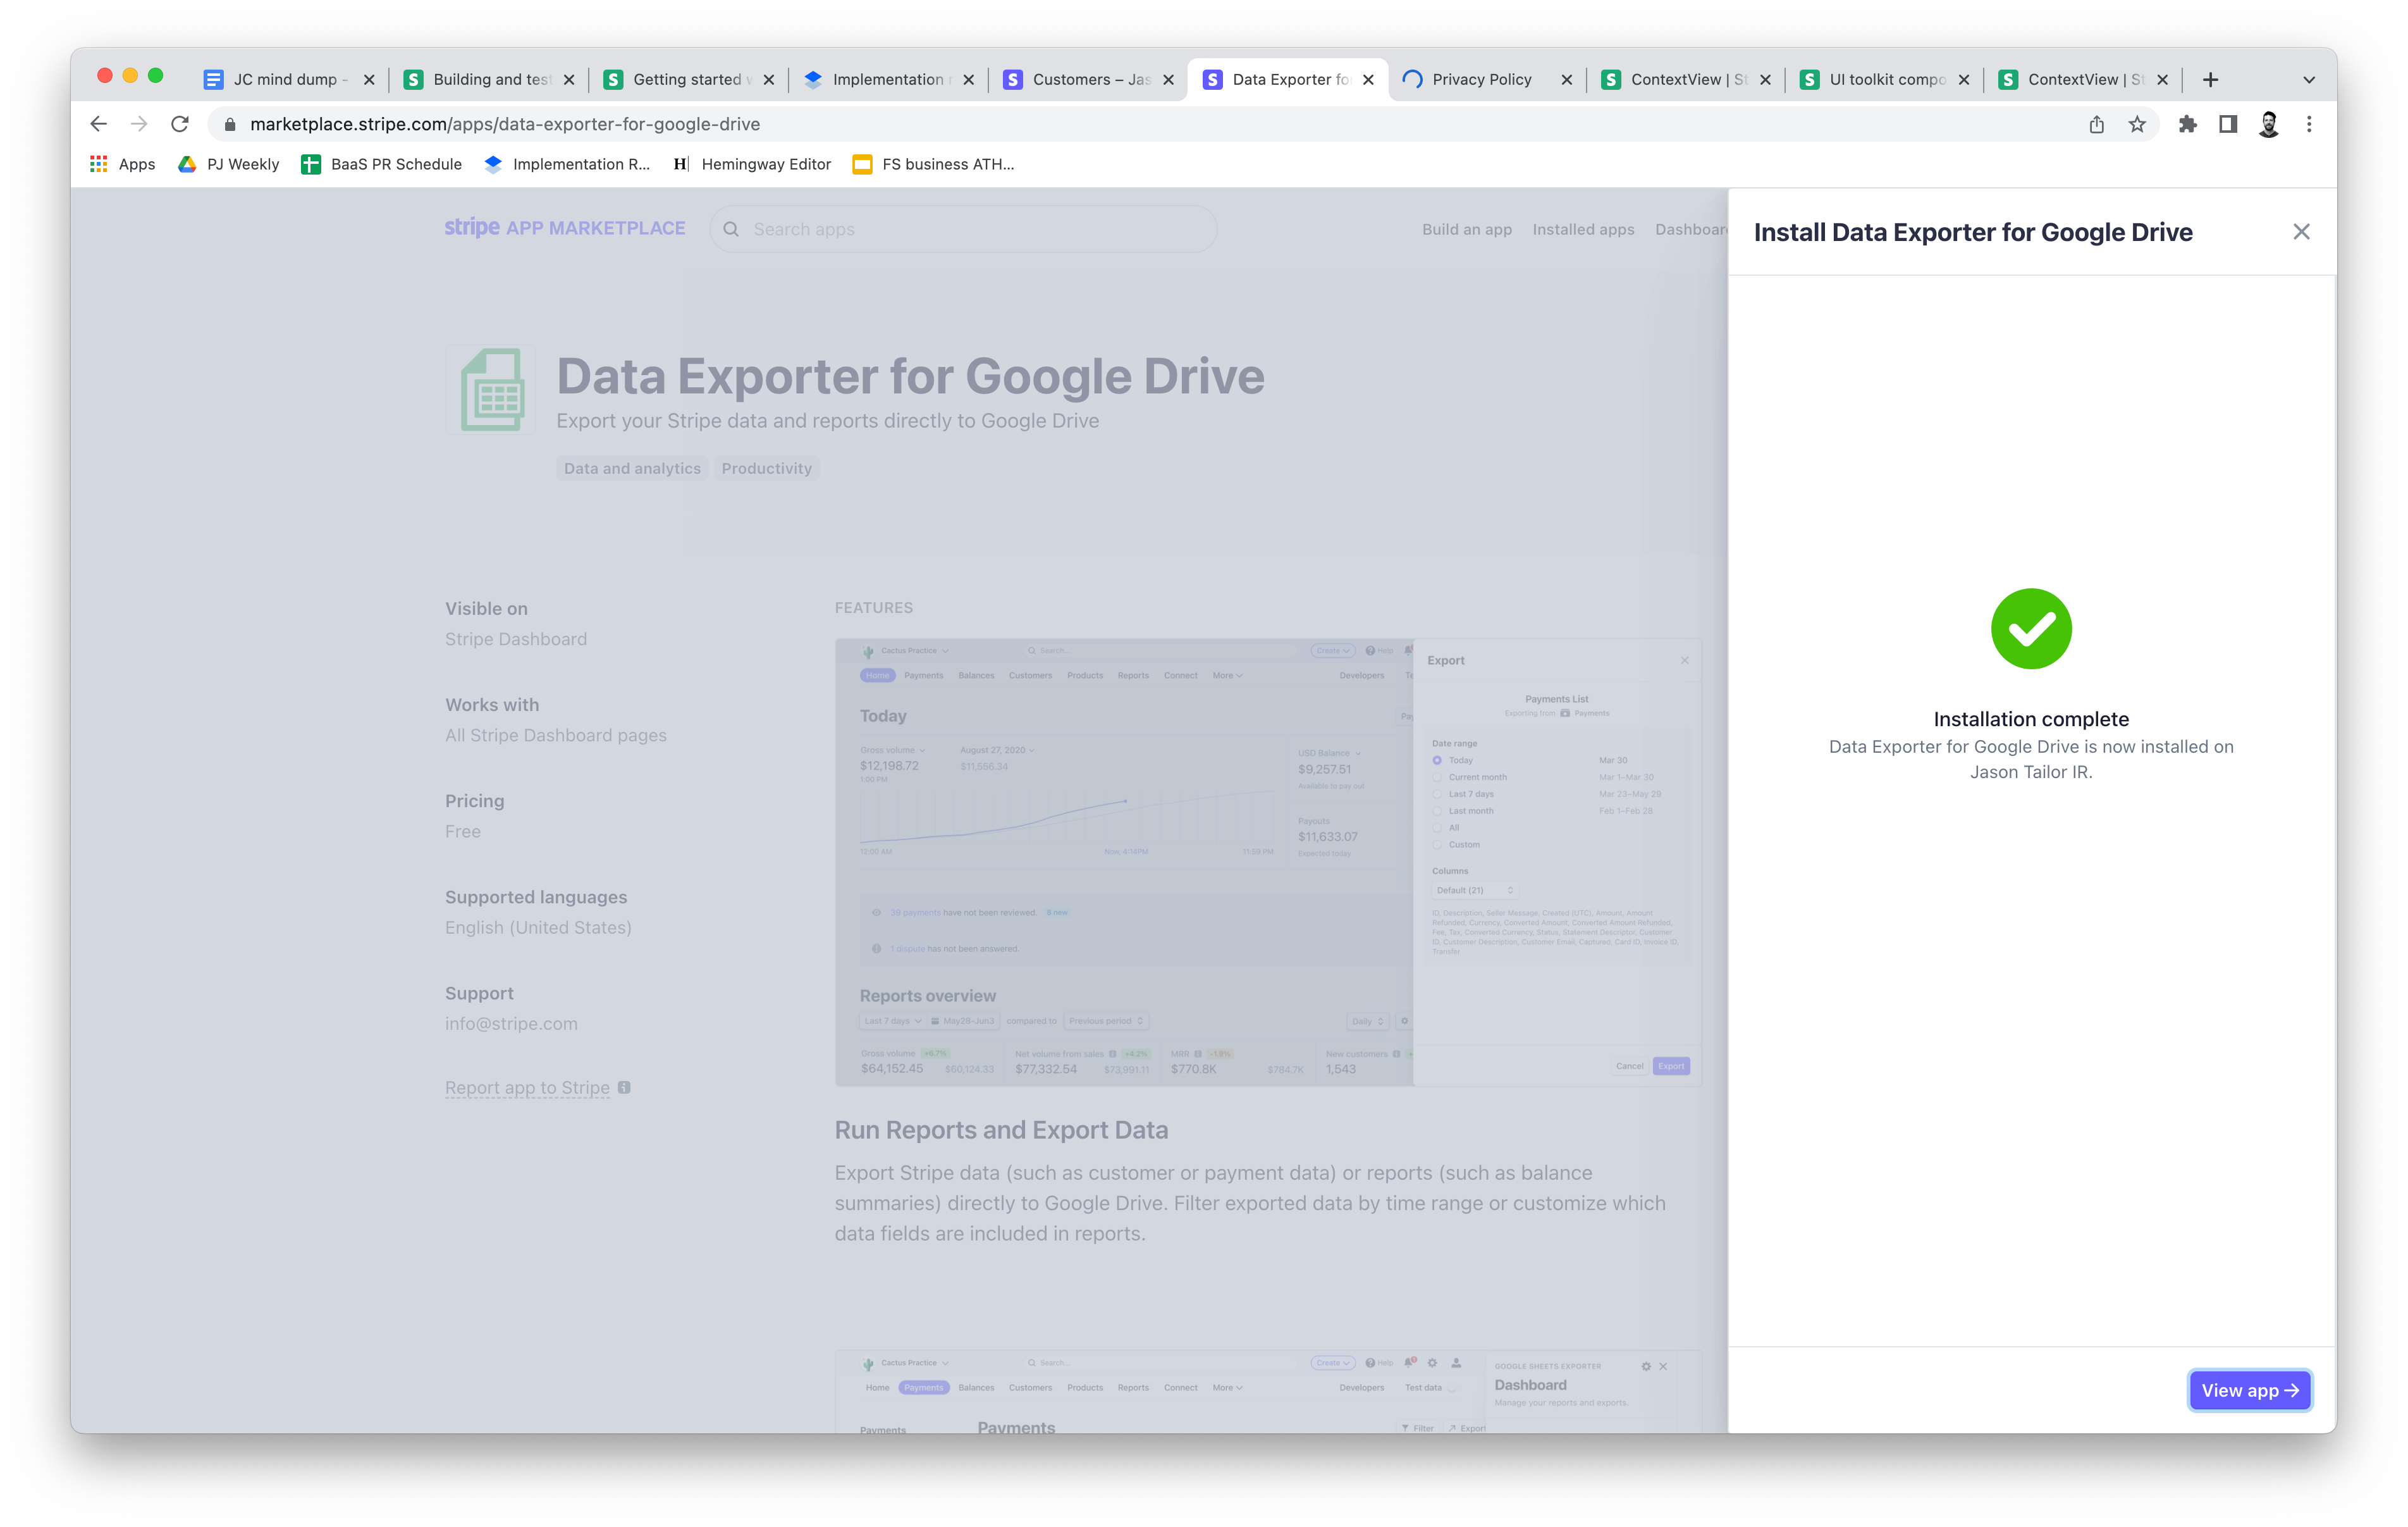
Task: Open the user profile avatar
Action: (x=2269, y=124)
